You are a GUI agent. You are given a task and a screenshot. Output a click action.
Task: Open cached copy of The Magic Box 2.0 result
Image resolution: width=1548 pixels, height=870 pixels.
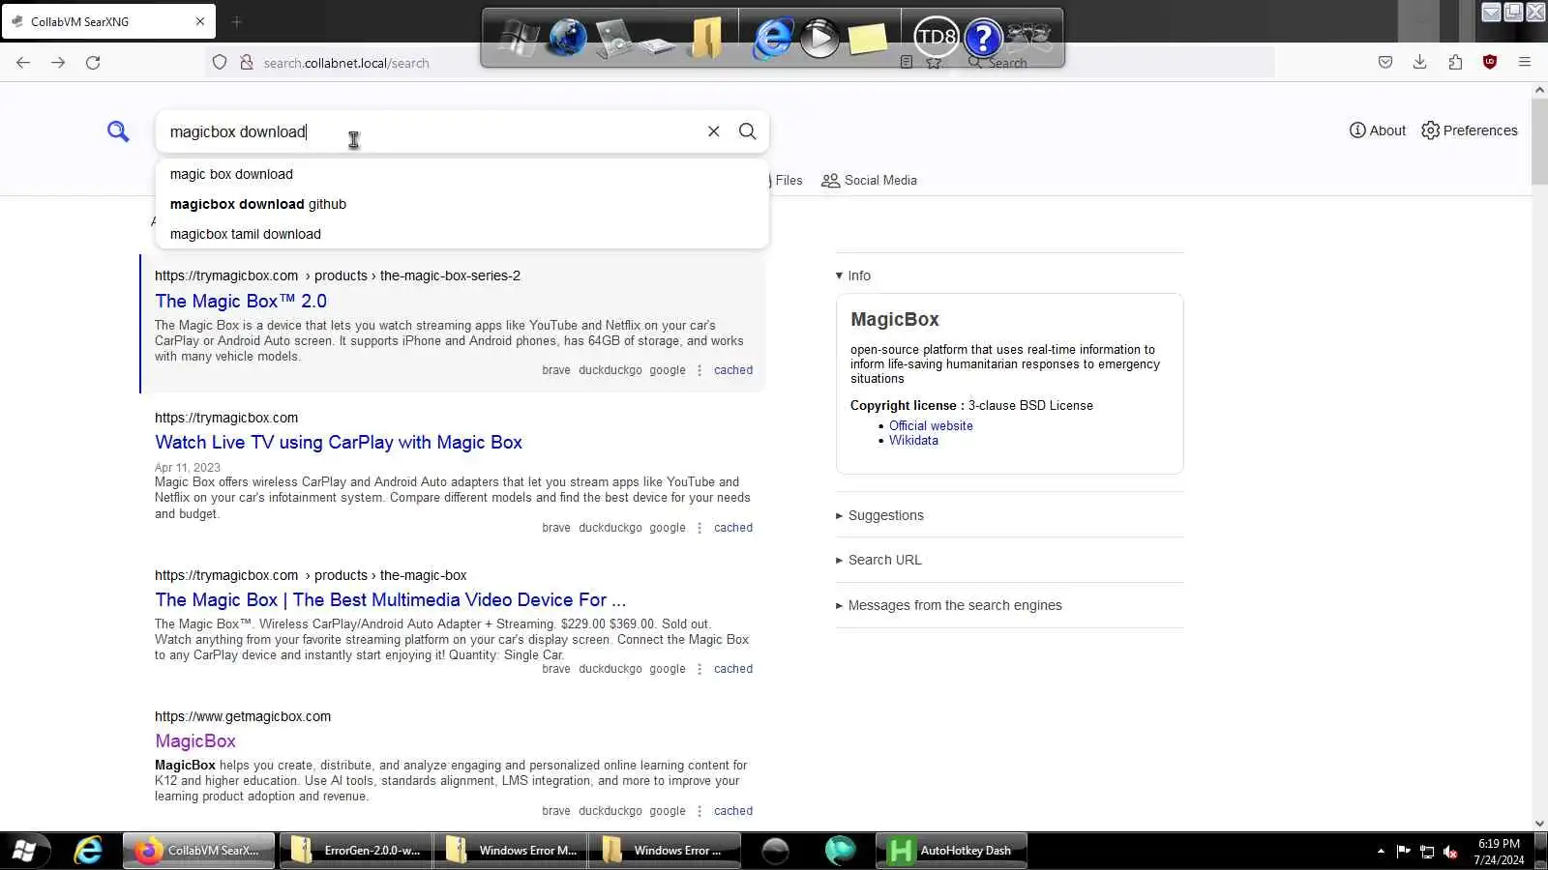point(733,370)
